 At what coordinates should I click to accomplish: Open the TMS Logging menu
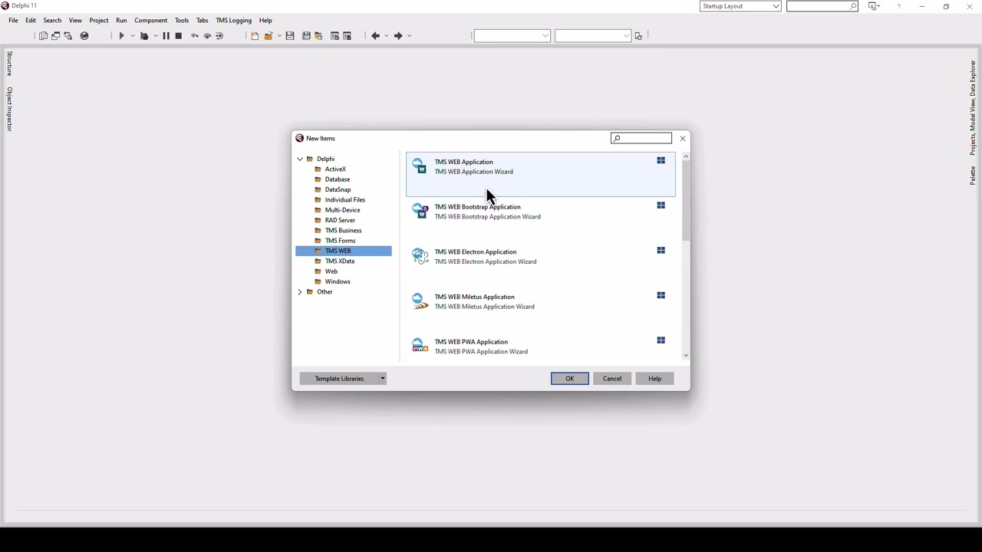(x=233, y=21)
